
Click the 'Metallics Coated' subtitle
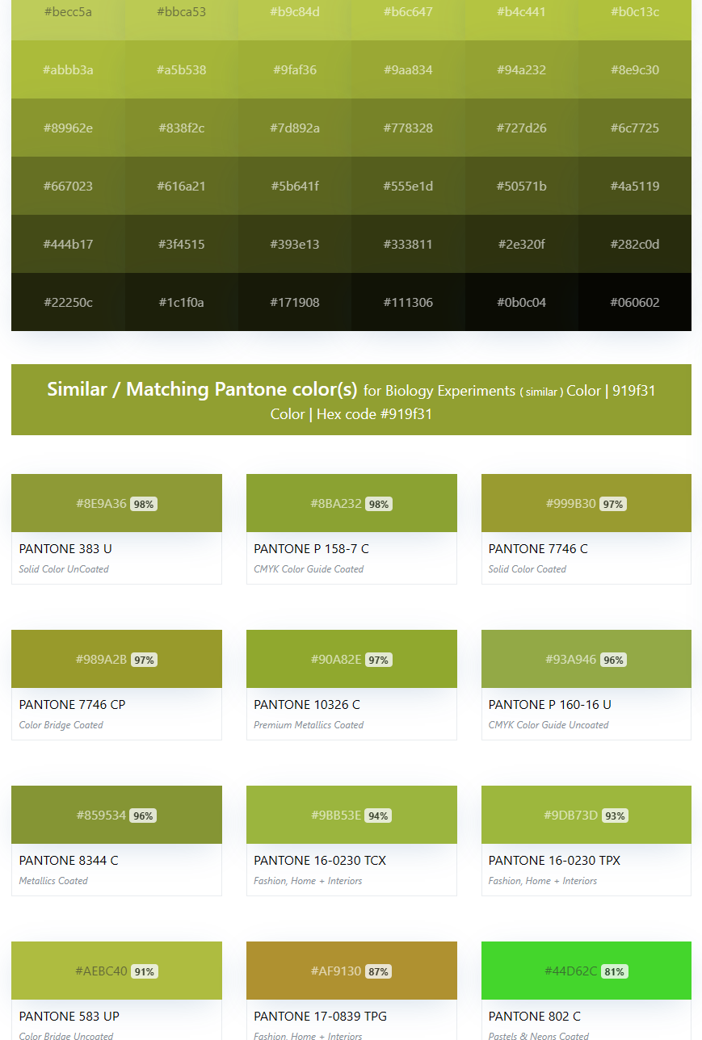[x=53, y=881]
